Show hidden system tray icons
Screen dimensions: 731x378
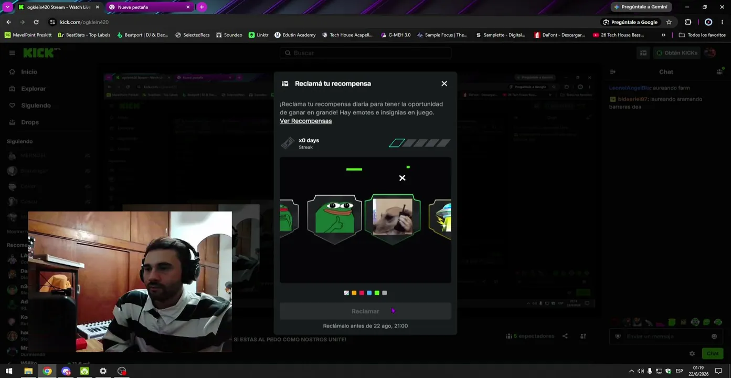point(631,371)
